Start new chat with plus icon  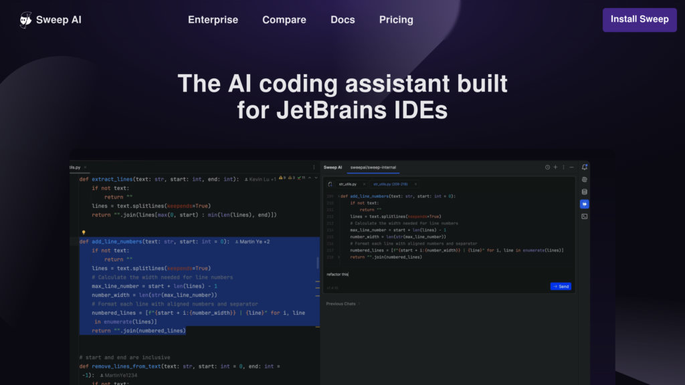555,167
